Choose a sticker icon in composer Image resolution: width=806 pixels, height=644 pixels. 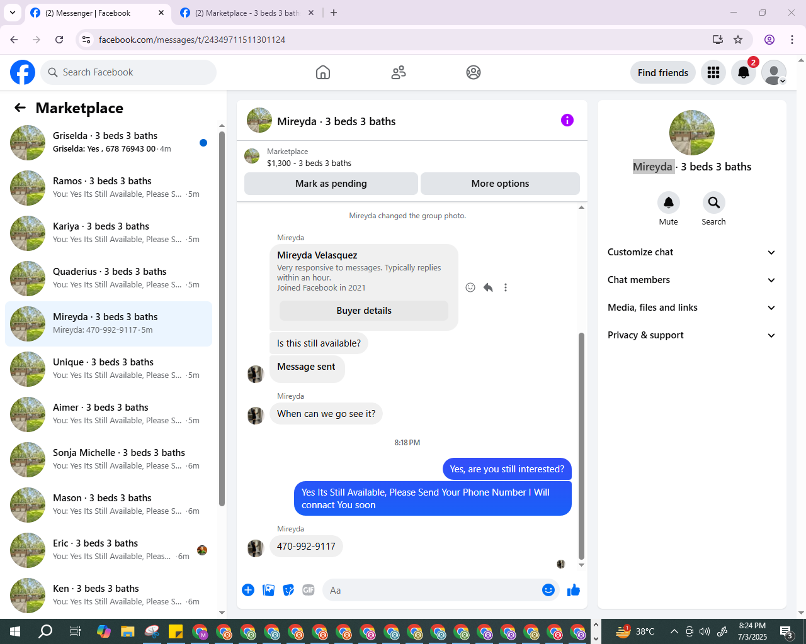[x=288, y=590]
